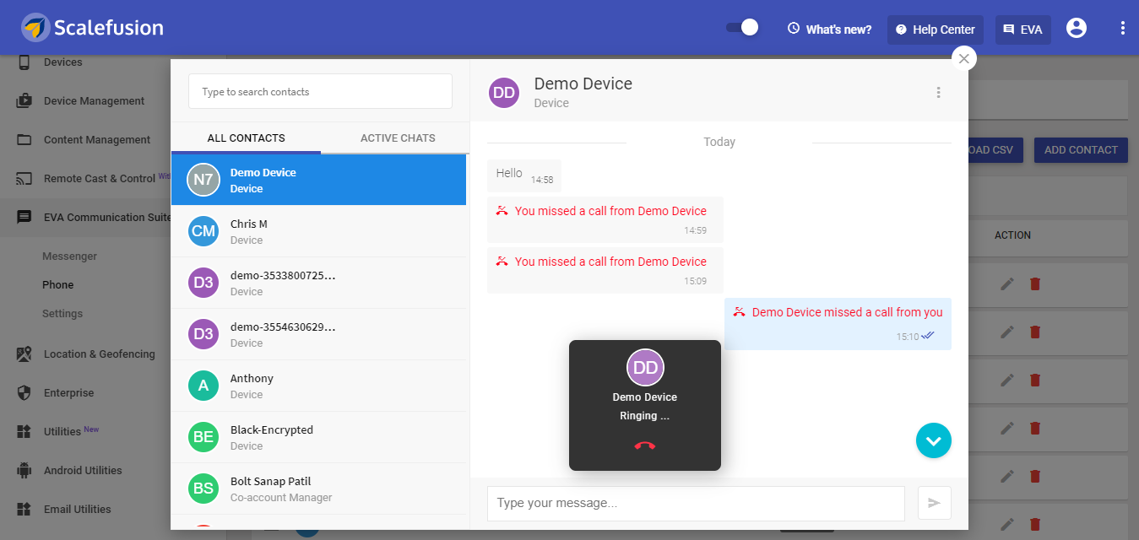Image resolution: width=1139 pixels, height=540 pixels.
Task: Select EVA Communication Suite menu
Action: [107, 217]
